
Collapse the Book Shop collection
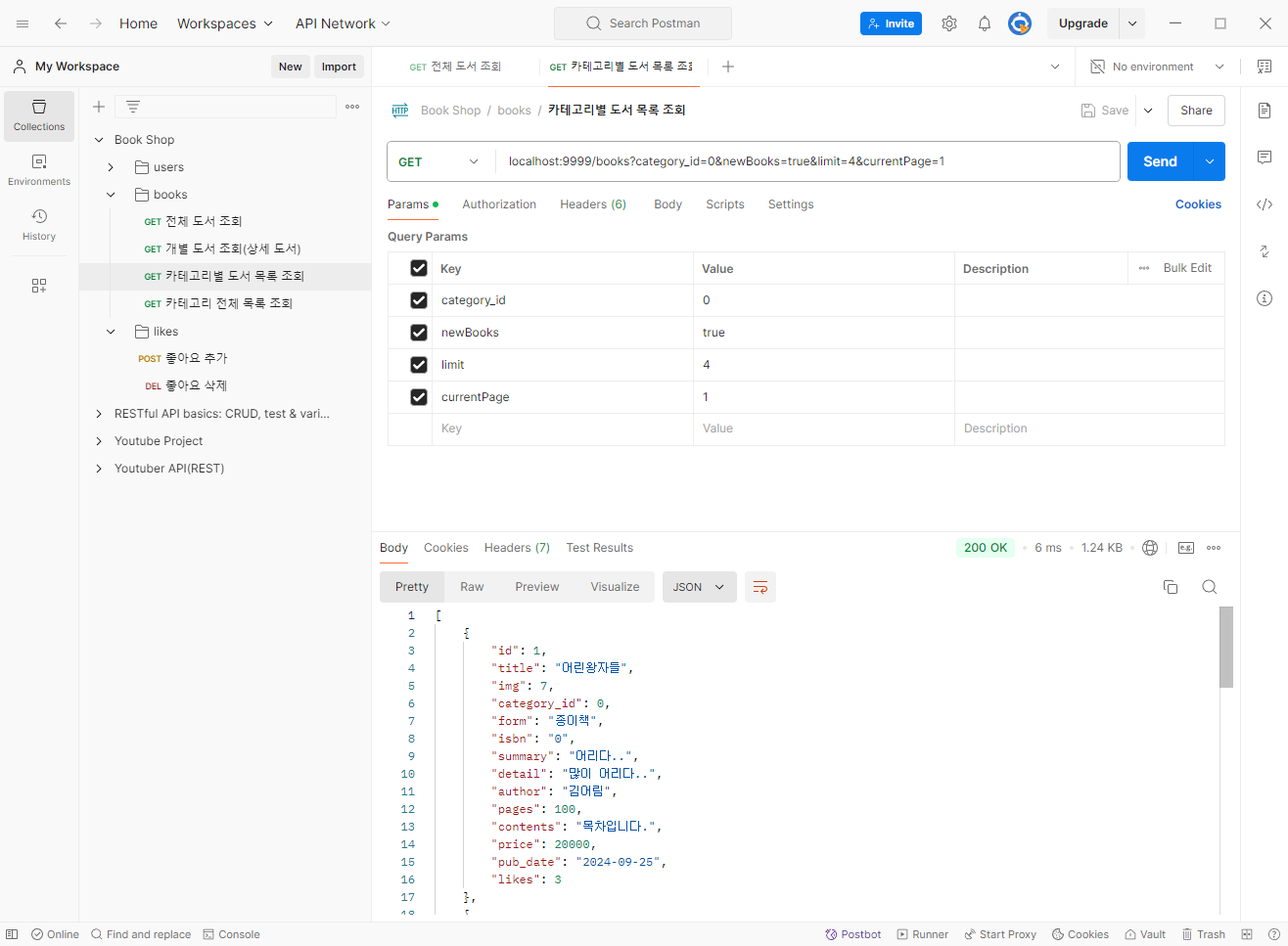coord(99,140)
